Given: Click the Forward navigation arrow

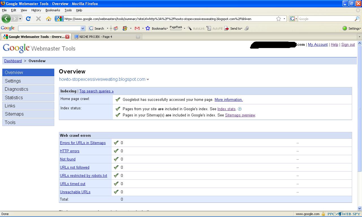Looking at the screenshot, I should click(x=14, y=19).
